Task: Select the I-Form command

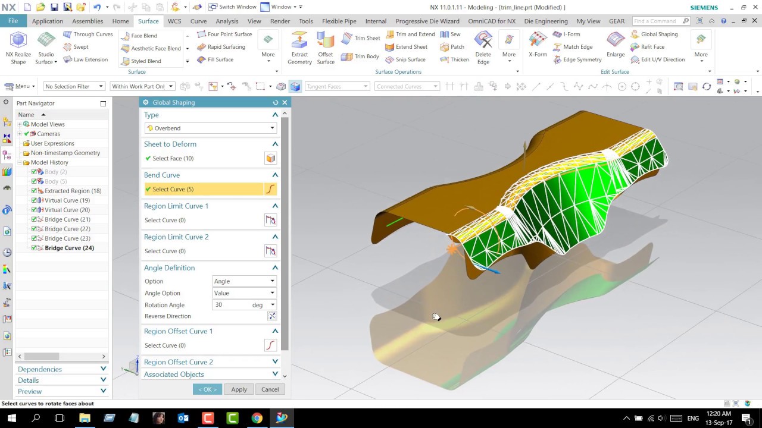Action: pos(566,34)
